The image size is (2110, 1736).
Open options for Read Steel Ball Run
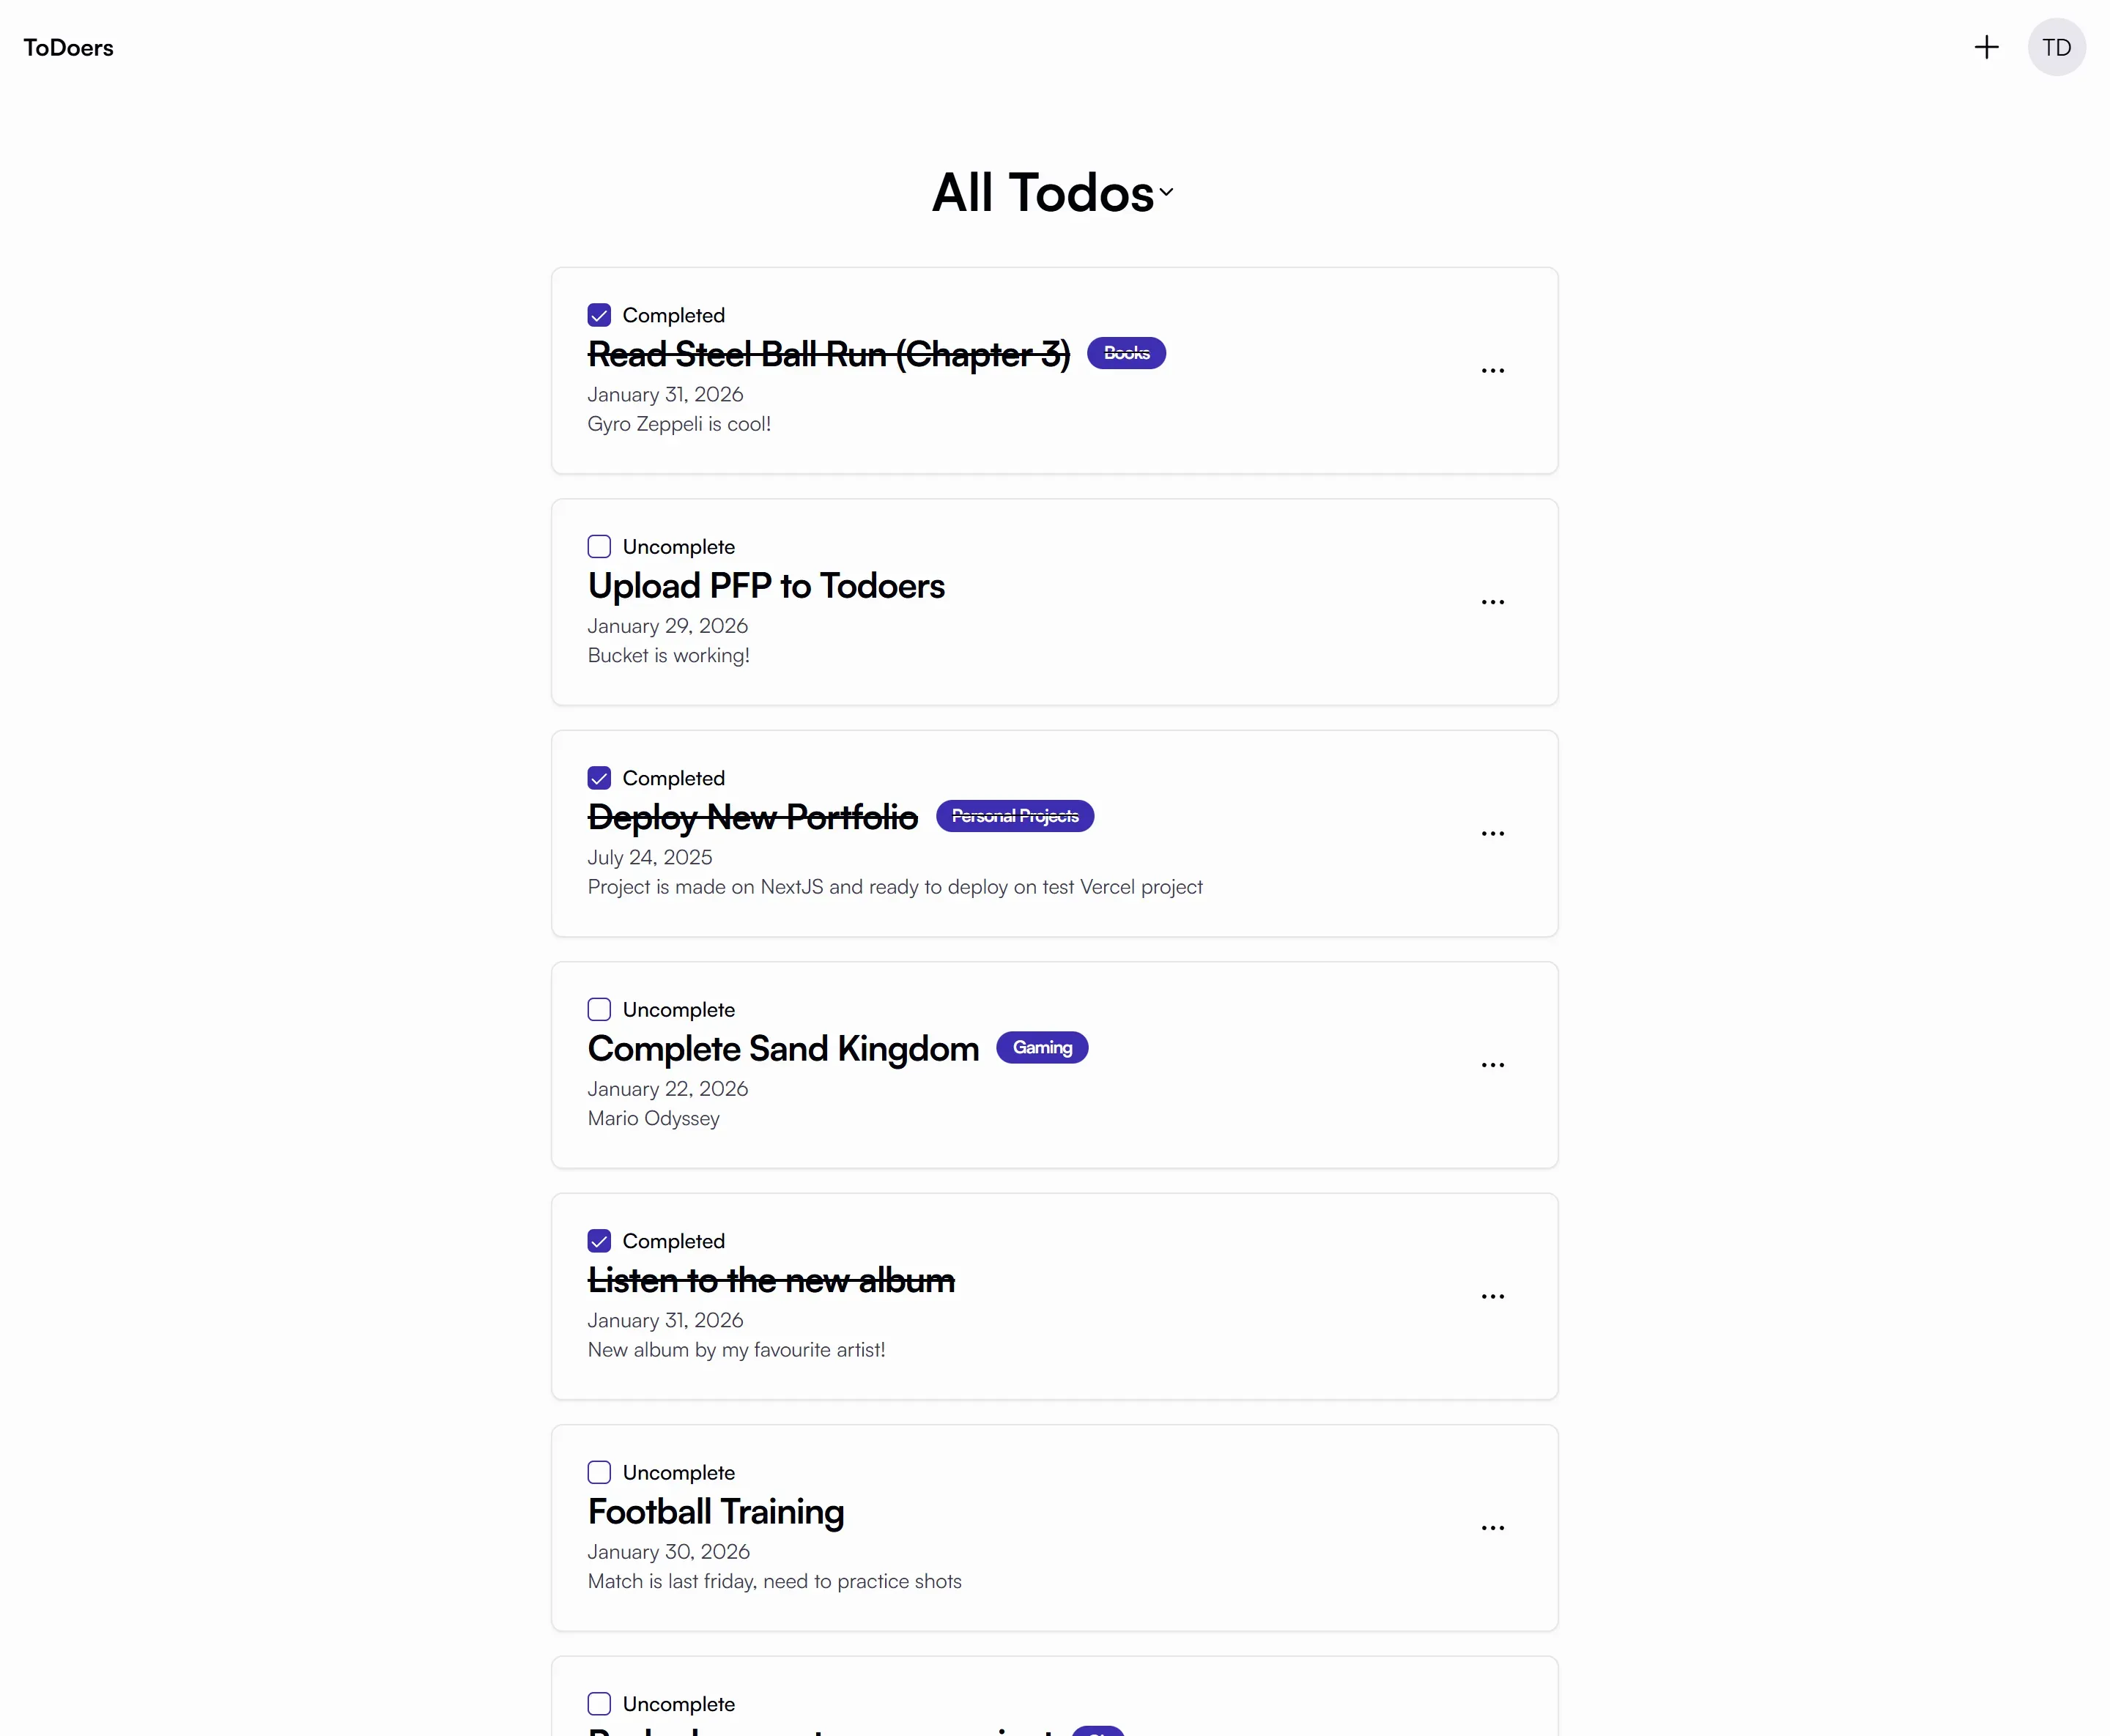point(1492,371)
